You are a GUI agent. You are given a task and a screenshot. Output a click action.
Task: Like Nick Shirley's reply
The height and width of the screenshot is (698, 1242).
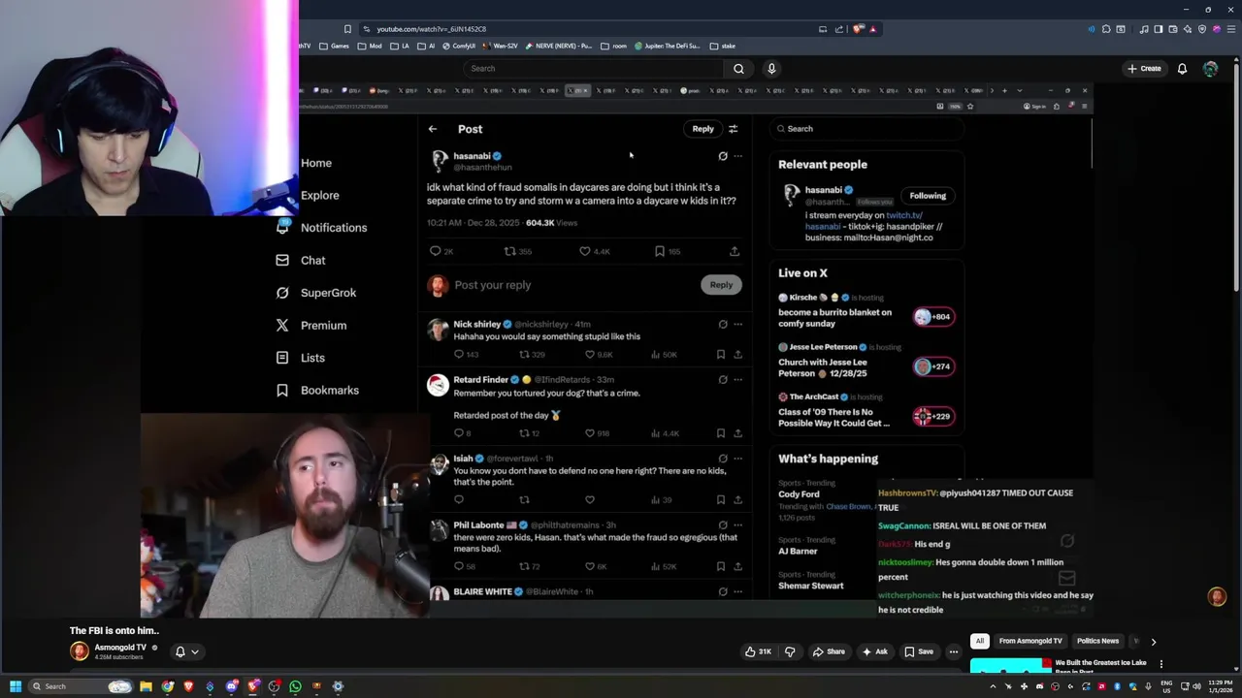pyautogui.click(x=590, y=355)
